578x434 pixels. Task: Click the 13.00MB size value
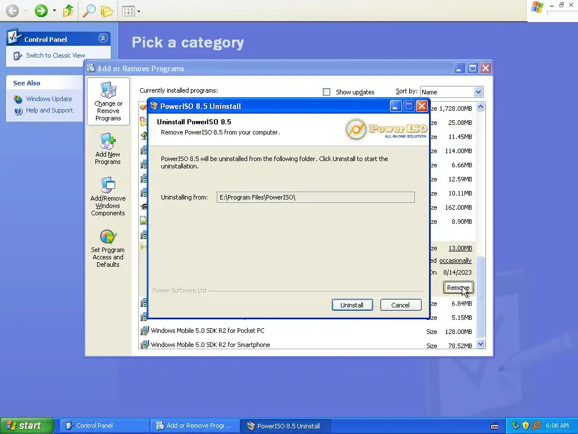coord(460,249)
